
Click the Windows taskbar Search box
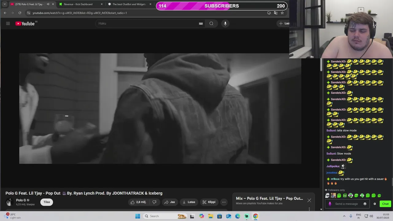(165, 216)
